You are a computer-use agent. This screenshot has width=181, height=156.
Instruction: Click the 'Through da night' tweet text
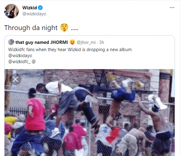(31, 28)
